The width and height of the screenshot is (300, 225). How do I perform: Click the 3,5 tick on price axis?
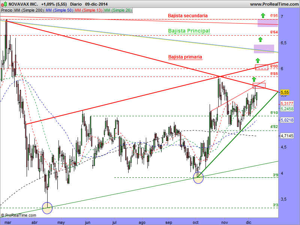coord(283,199)
